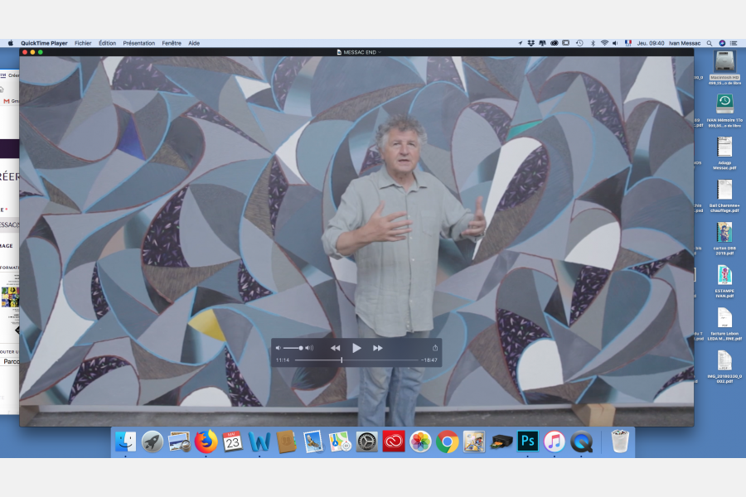Open Spotlight search in the menu bar
746x497 pixels.
[710, 43]
